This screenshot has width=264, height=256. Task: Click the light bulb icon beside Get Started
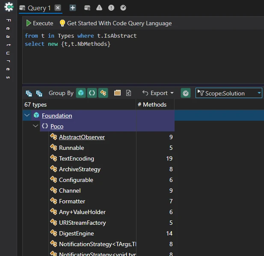62,23
